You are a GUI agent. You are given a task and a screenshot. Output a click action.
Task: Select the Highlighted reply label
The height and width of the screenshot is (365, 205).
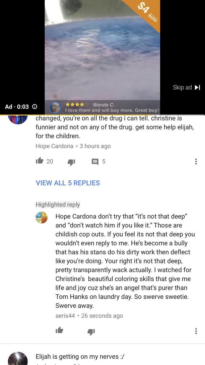pos(58,205)
